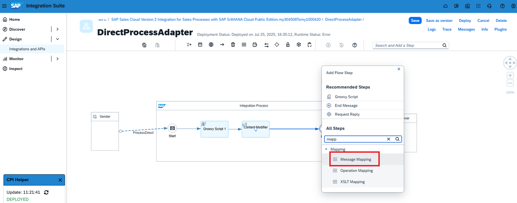This screenshot has width=517, height=203.
Task: Open the help question mark in header
Action: pos(502,6)
